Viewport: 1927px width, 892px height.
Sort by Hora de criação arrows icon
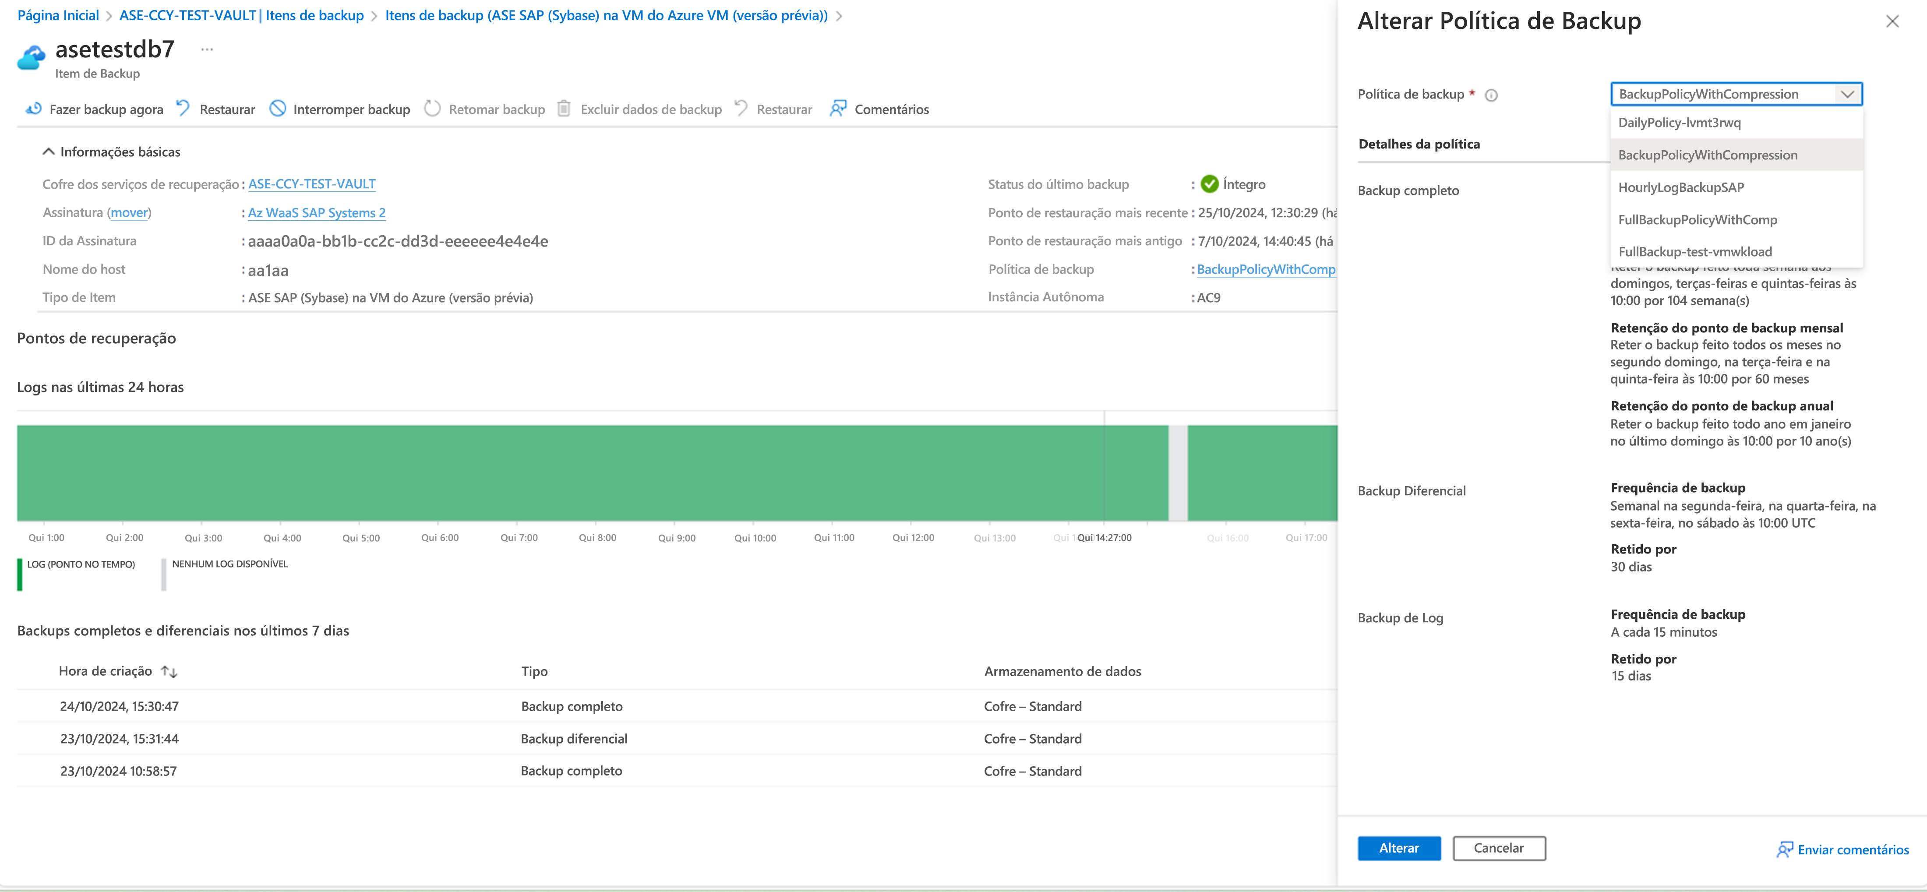coord(169,671)
